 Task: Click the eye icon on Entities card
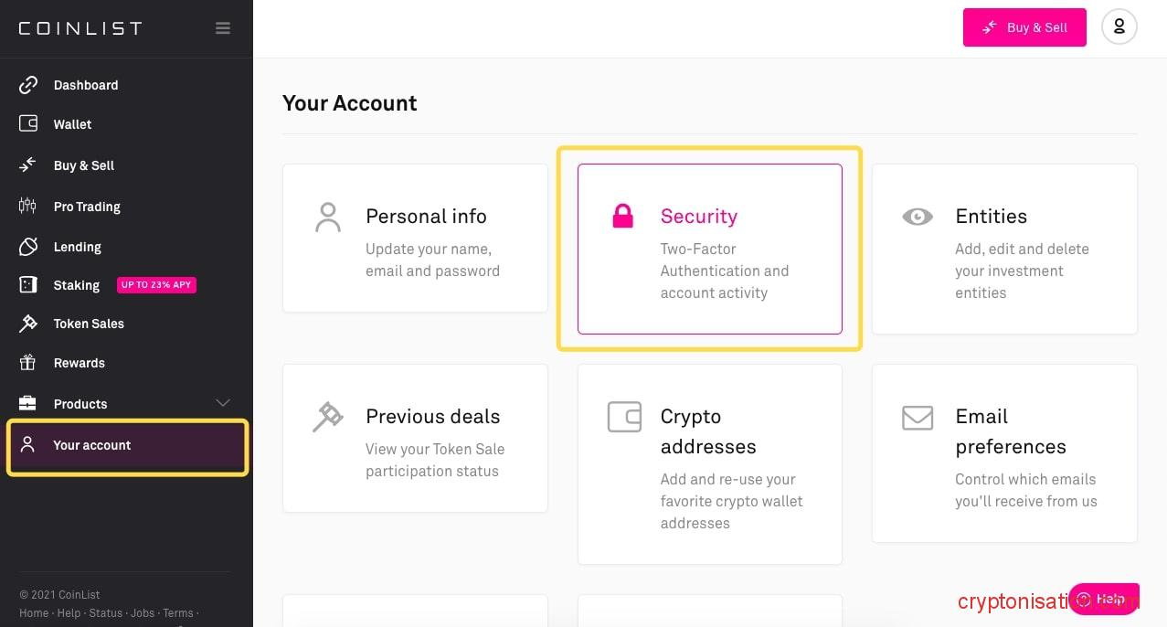(x=918, y=217)
